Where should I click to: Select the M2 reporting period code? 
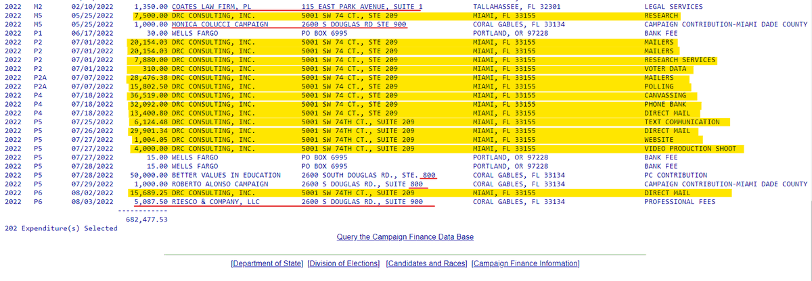coord(38,7)
